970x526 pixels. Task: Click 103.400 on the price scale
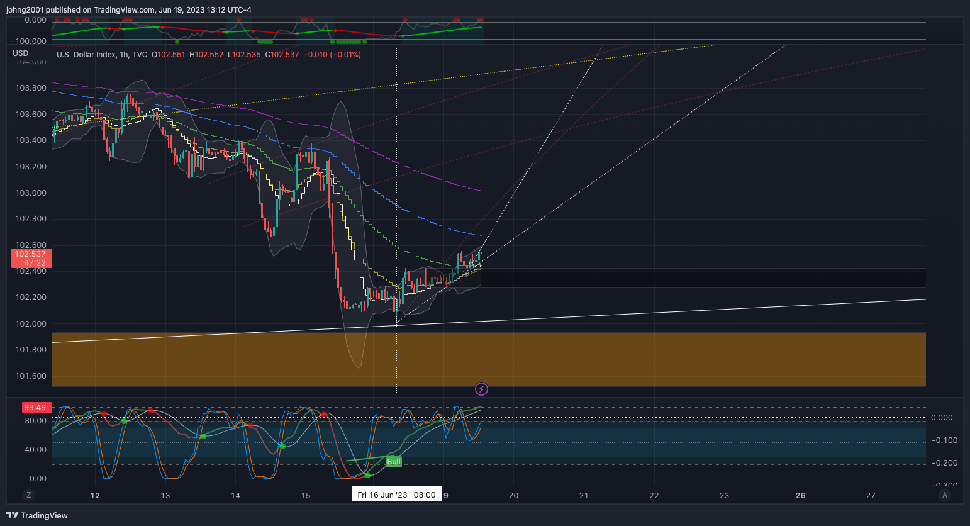[x=31, y=140]
